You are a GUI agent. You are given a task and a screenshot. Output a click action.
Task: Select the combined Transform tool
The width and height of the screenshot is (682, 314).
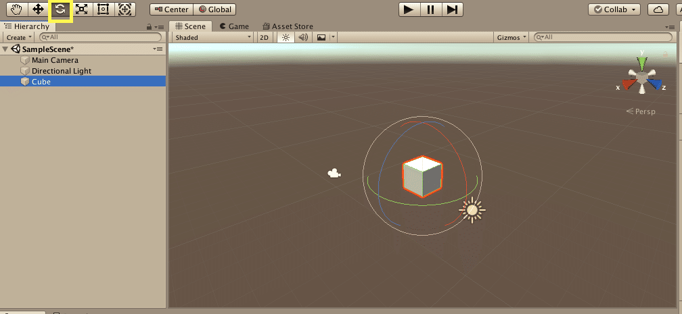(124, 9)
